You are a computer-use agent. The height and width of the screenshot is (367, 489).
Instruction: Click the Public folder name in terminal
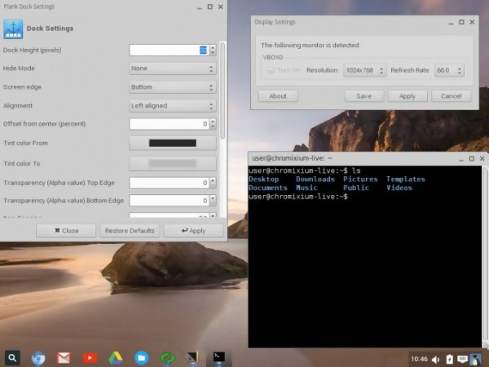tap(356, 188)
